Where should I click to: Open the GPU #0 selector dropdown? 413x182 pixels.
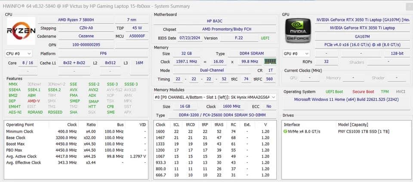pyautogui.click(x=296, y=54)
